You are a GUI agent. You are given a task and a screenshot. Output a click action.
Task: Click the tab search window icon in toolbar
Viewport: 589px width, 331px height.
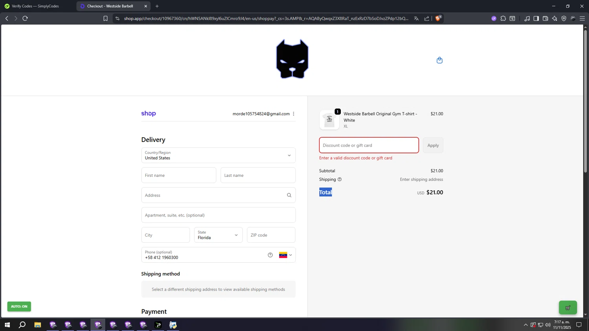(512, 18)
